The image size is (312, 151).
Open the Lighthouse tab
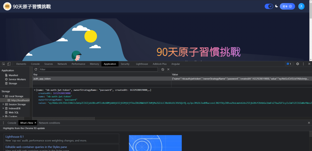pyautogui.click(x=142, y=64)
